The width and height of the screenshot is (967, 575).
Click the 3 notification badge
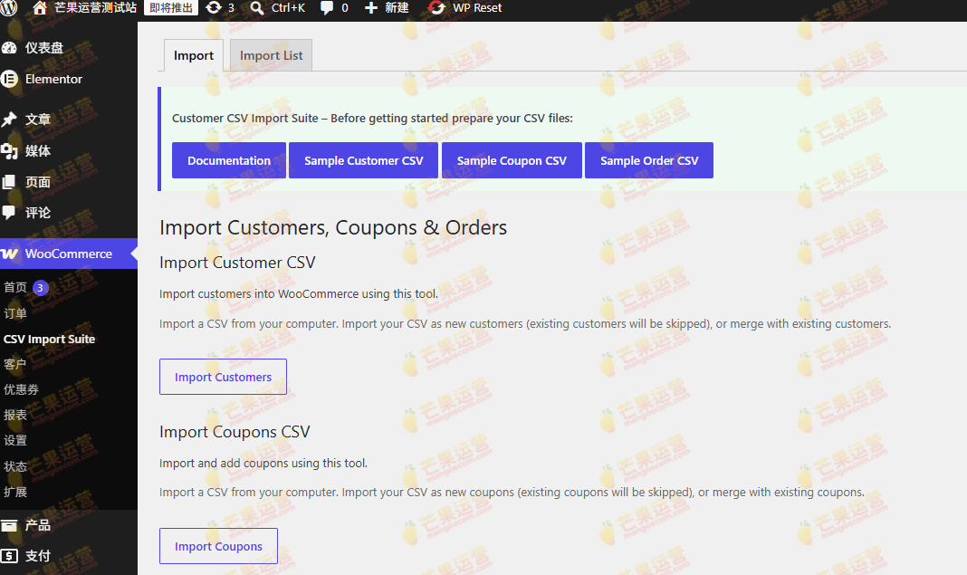click(x=40, y=288)
